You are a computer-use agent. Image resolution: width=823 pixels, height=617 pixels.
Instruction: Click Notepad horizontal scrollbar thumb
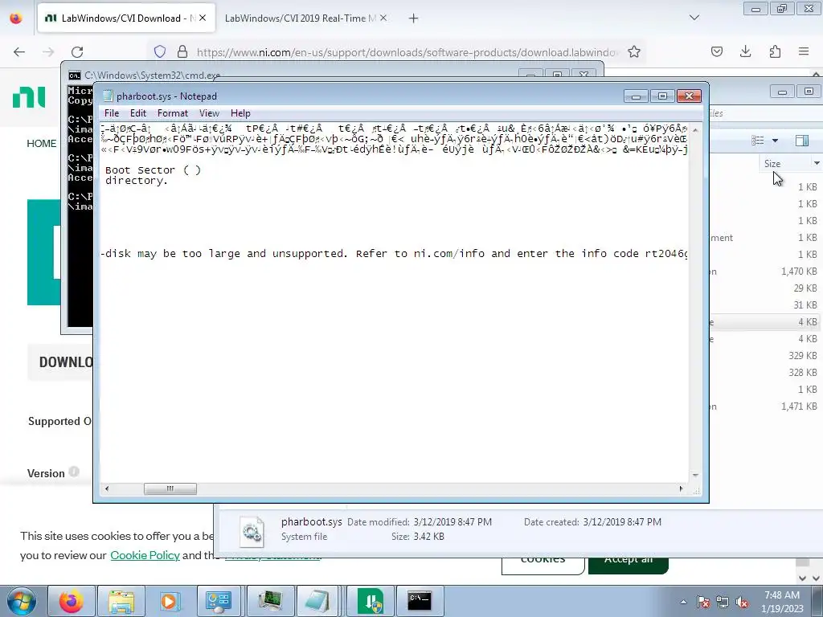coord(170,488)
